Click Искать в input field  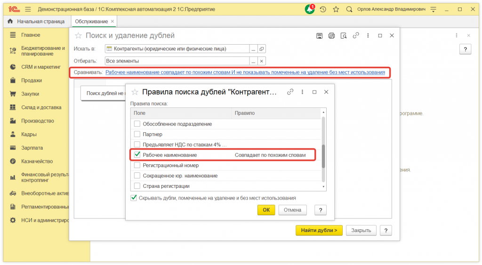[177, 49]
